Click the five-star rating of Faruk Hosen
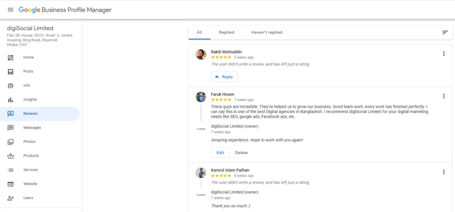Image resolution: width=455 pixels, height=212 pixels. click(x=221, y=100)
